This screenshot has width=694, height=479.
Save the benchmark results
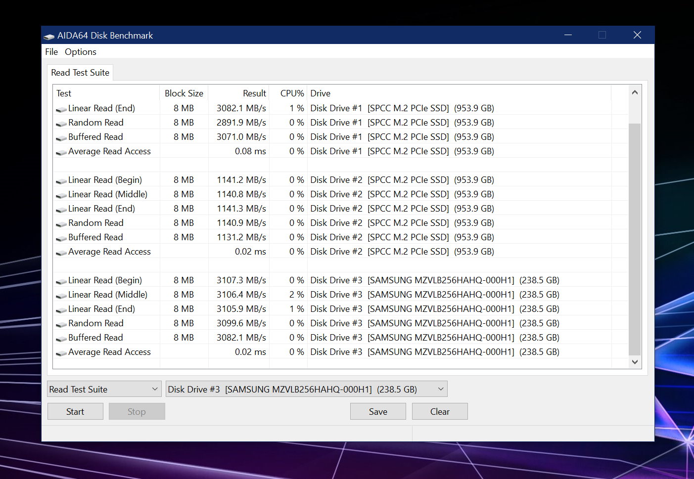tap(378, 411)
